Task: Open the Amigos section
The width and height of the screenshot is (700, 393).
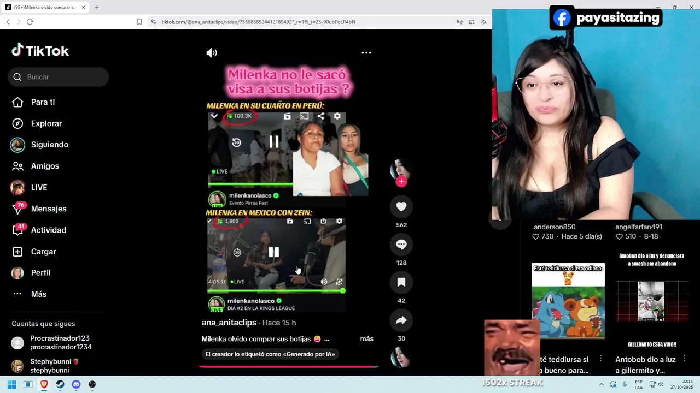Action: point(35,166)
